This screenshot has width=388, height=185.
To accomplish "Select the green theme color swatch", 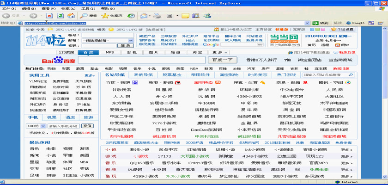I will tap(316, 29).
